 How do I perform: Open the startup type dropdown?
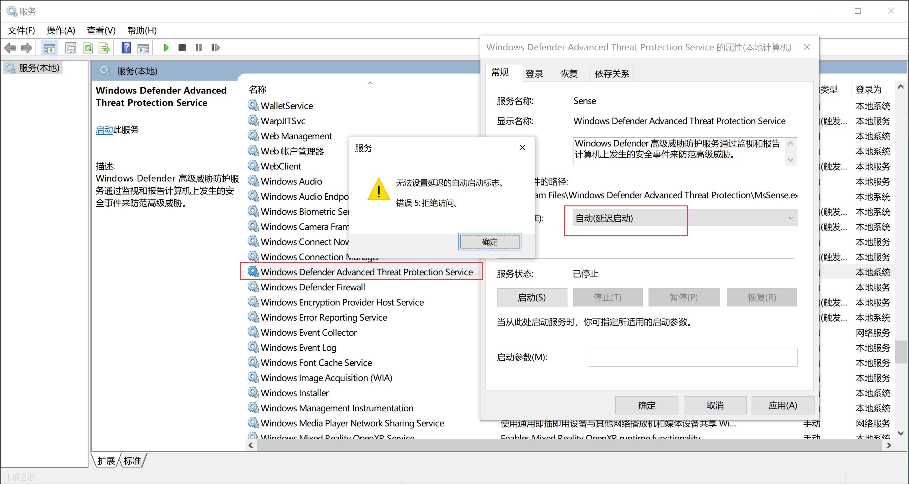coord(684,218)
